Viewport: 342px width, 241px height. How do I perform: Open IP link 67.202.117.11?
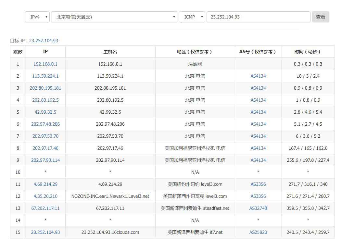click(x=45, y=208)
